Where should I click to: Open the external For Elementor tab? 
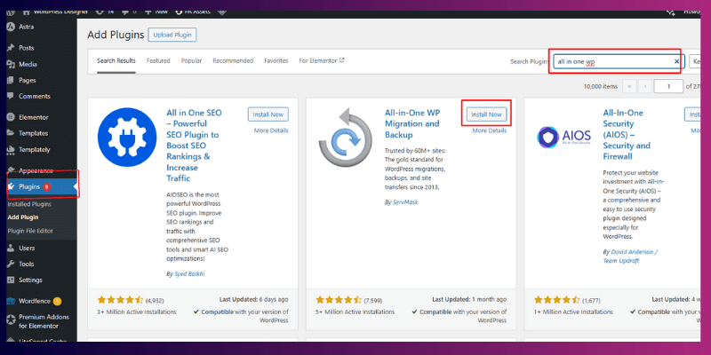pos(322,60)
